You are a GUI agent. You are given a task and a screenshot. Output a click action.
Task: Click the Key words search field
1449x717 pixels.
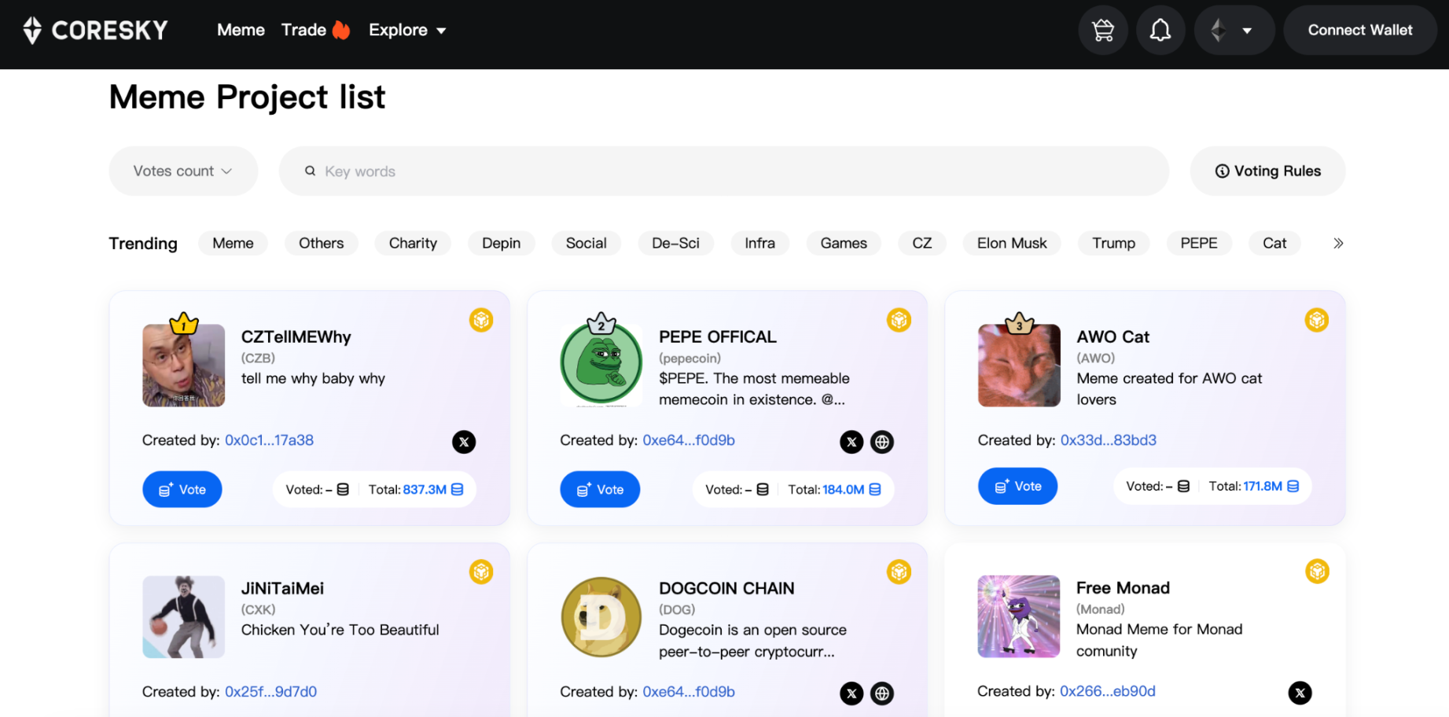click(723, 171)
